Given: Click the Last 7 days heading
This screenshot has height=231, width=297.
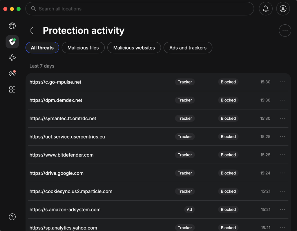Looking at the screenshot, I should tap(42, 66).
